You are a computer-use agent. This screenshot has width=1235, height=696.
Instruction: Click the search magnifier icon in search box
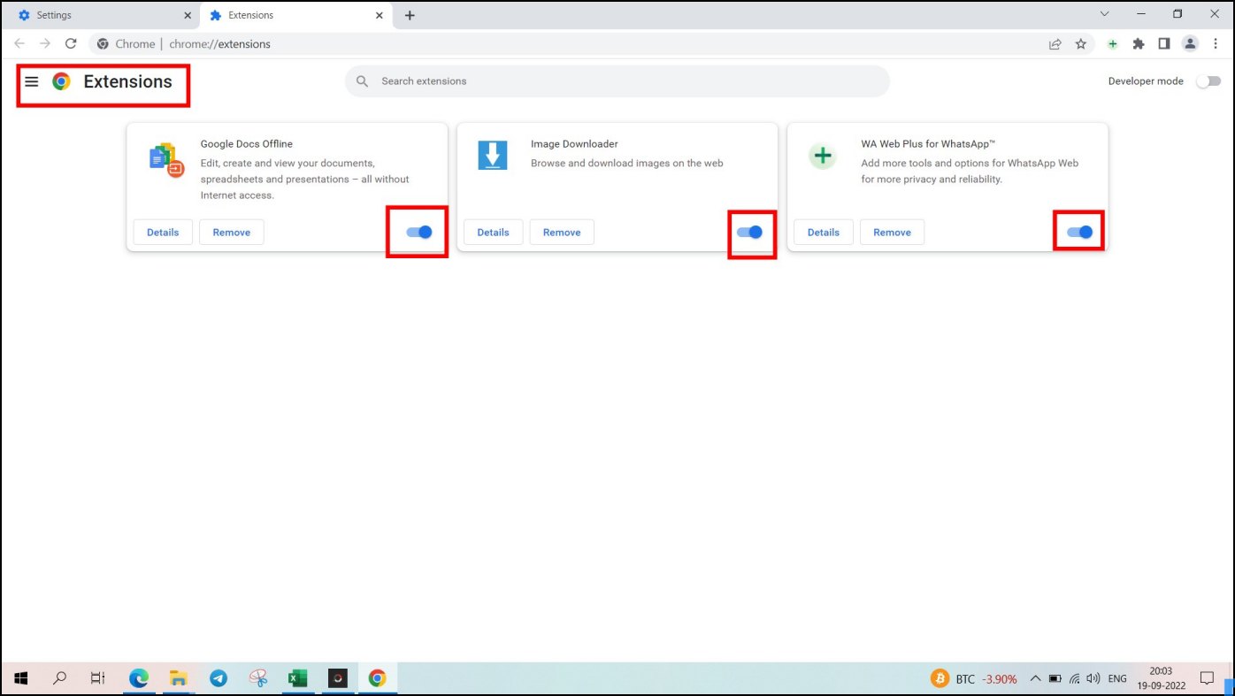pos(362,81)
